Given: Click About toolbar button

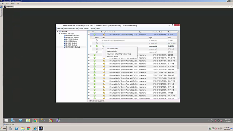Looking at the screenshot, I should tap(98, 28).
